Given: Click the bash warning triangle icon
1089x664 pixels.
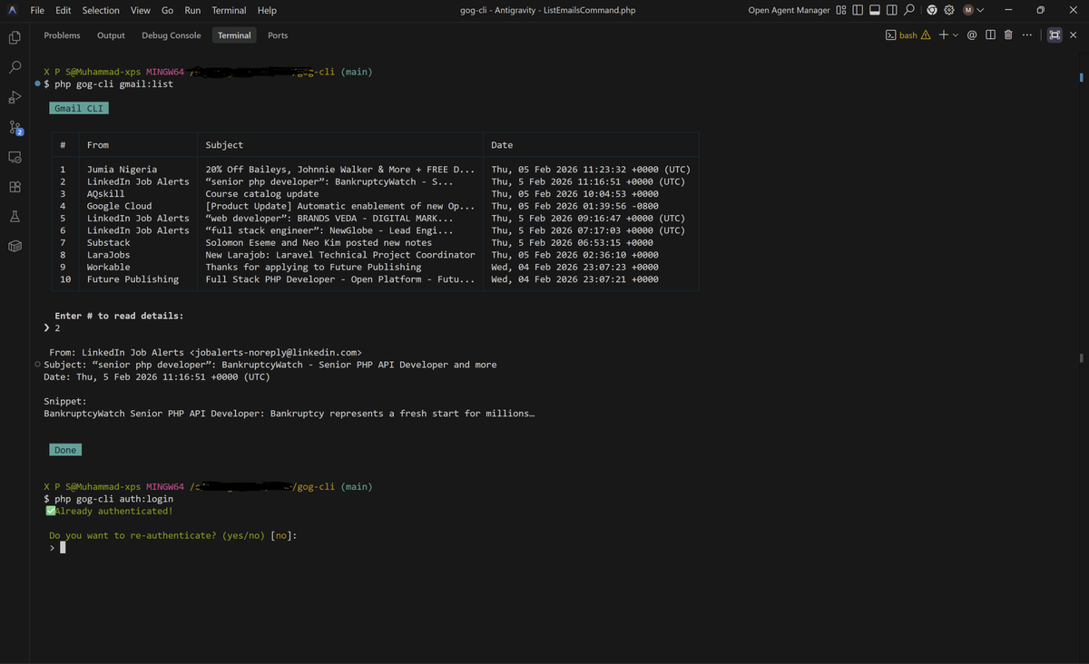Looking at the screenshot, I should 926,35.
